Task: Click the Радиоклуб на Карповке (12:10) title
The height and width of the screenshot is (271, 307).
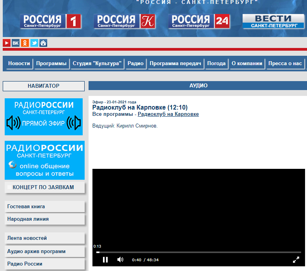Action: [140, 107]
